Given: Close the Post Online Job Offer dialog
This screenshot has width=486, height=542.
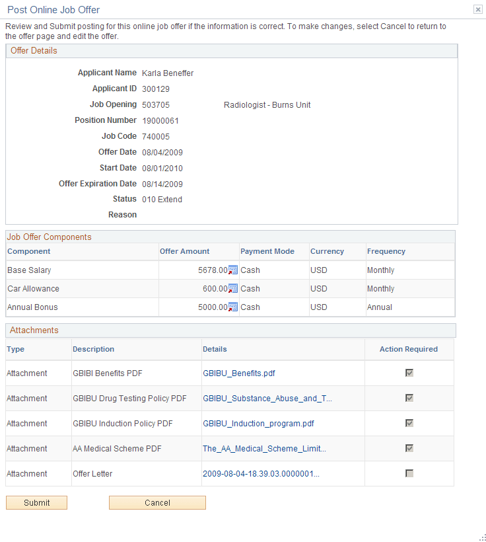Looking at the screenshot, I should coord(477,9).
